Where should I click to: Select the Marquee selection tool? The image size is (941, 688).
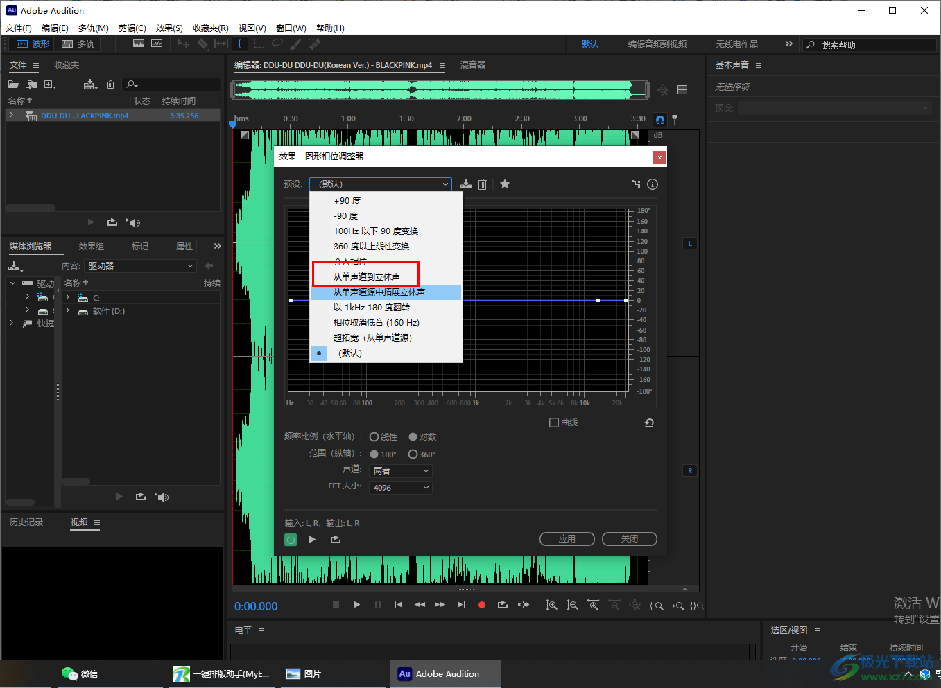[x=259, y=44]
